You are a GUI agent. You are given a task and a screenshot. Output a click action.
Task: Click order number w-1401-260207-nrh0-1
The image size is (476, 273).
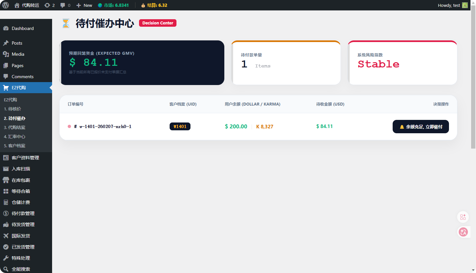105,126
